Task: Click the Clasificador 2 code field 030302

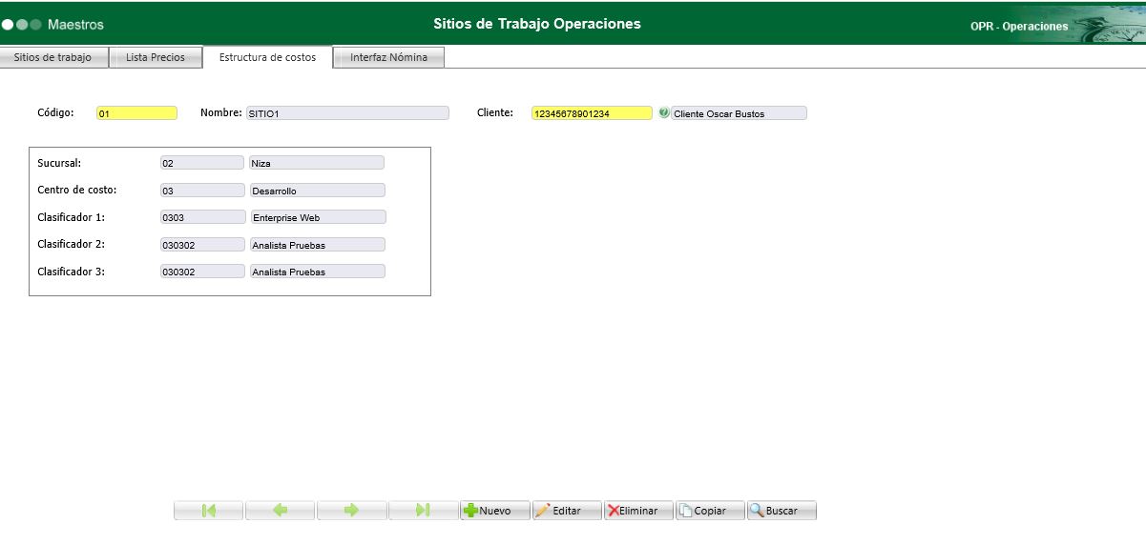Action: pyautogui.click(x=202, y=245)
